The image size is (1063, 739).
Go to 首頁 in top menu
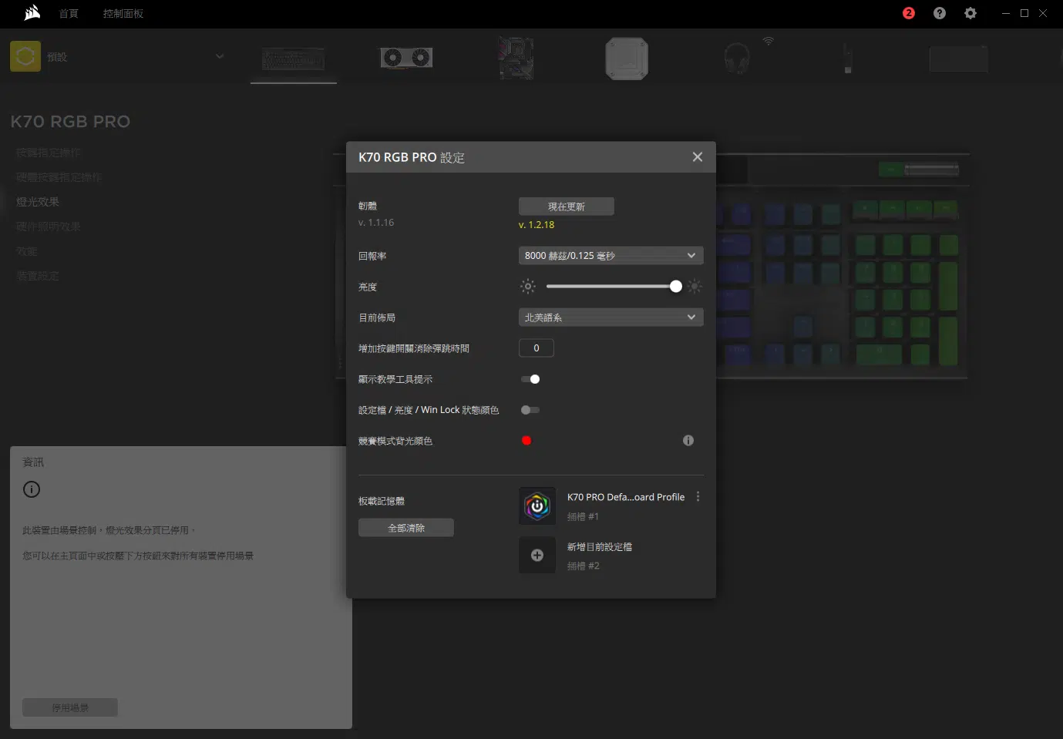click(69, 14)
